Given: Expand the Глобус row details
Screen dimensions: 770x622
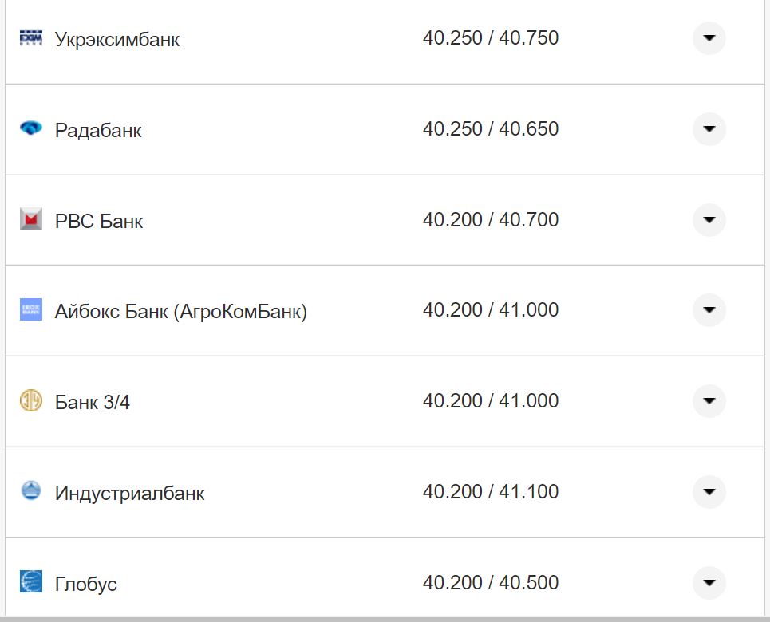Looking at the screenshot, I should [x=709, y=583].
